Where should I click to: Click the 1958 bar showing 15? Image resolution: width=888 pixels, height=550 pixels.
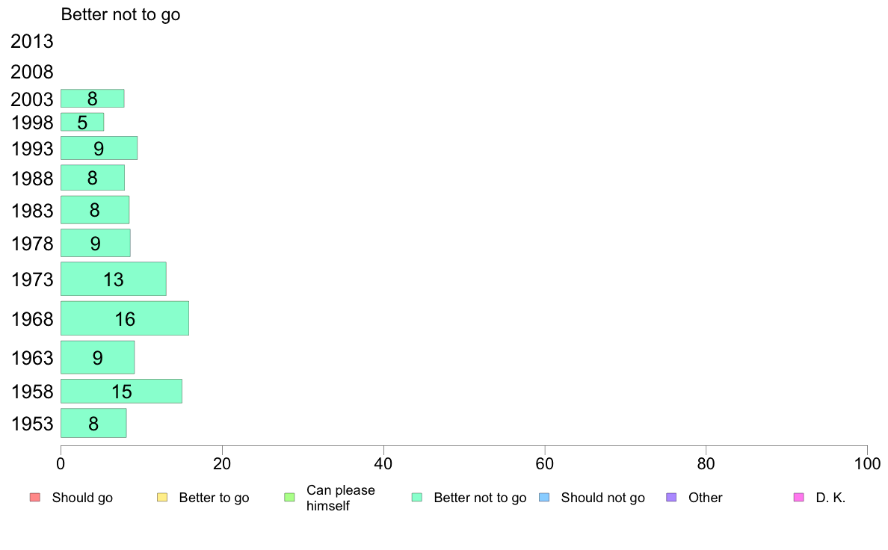[x=121, y=392]
